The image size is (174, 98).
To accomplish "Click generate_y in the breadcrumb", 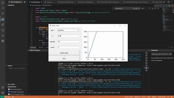I will click(x=48, y=5).
